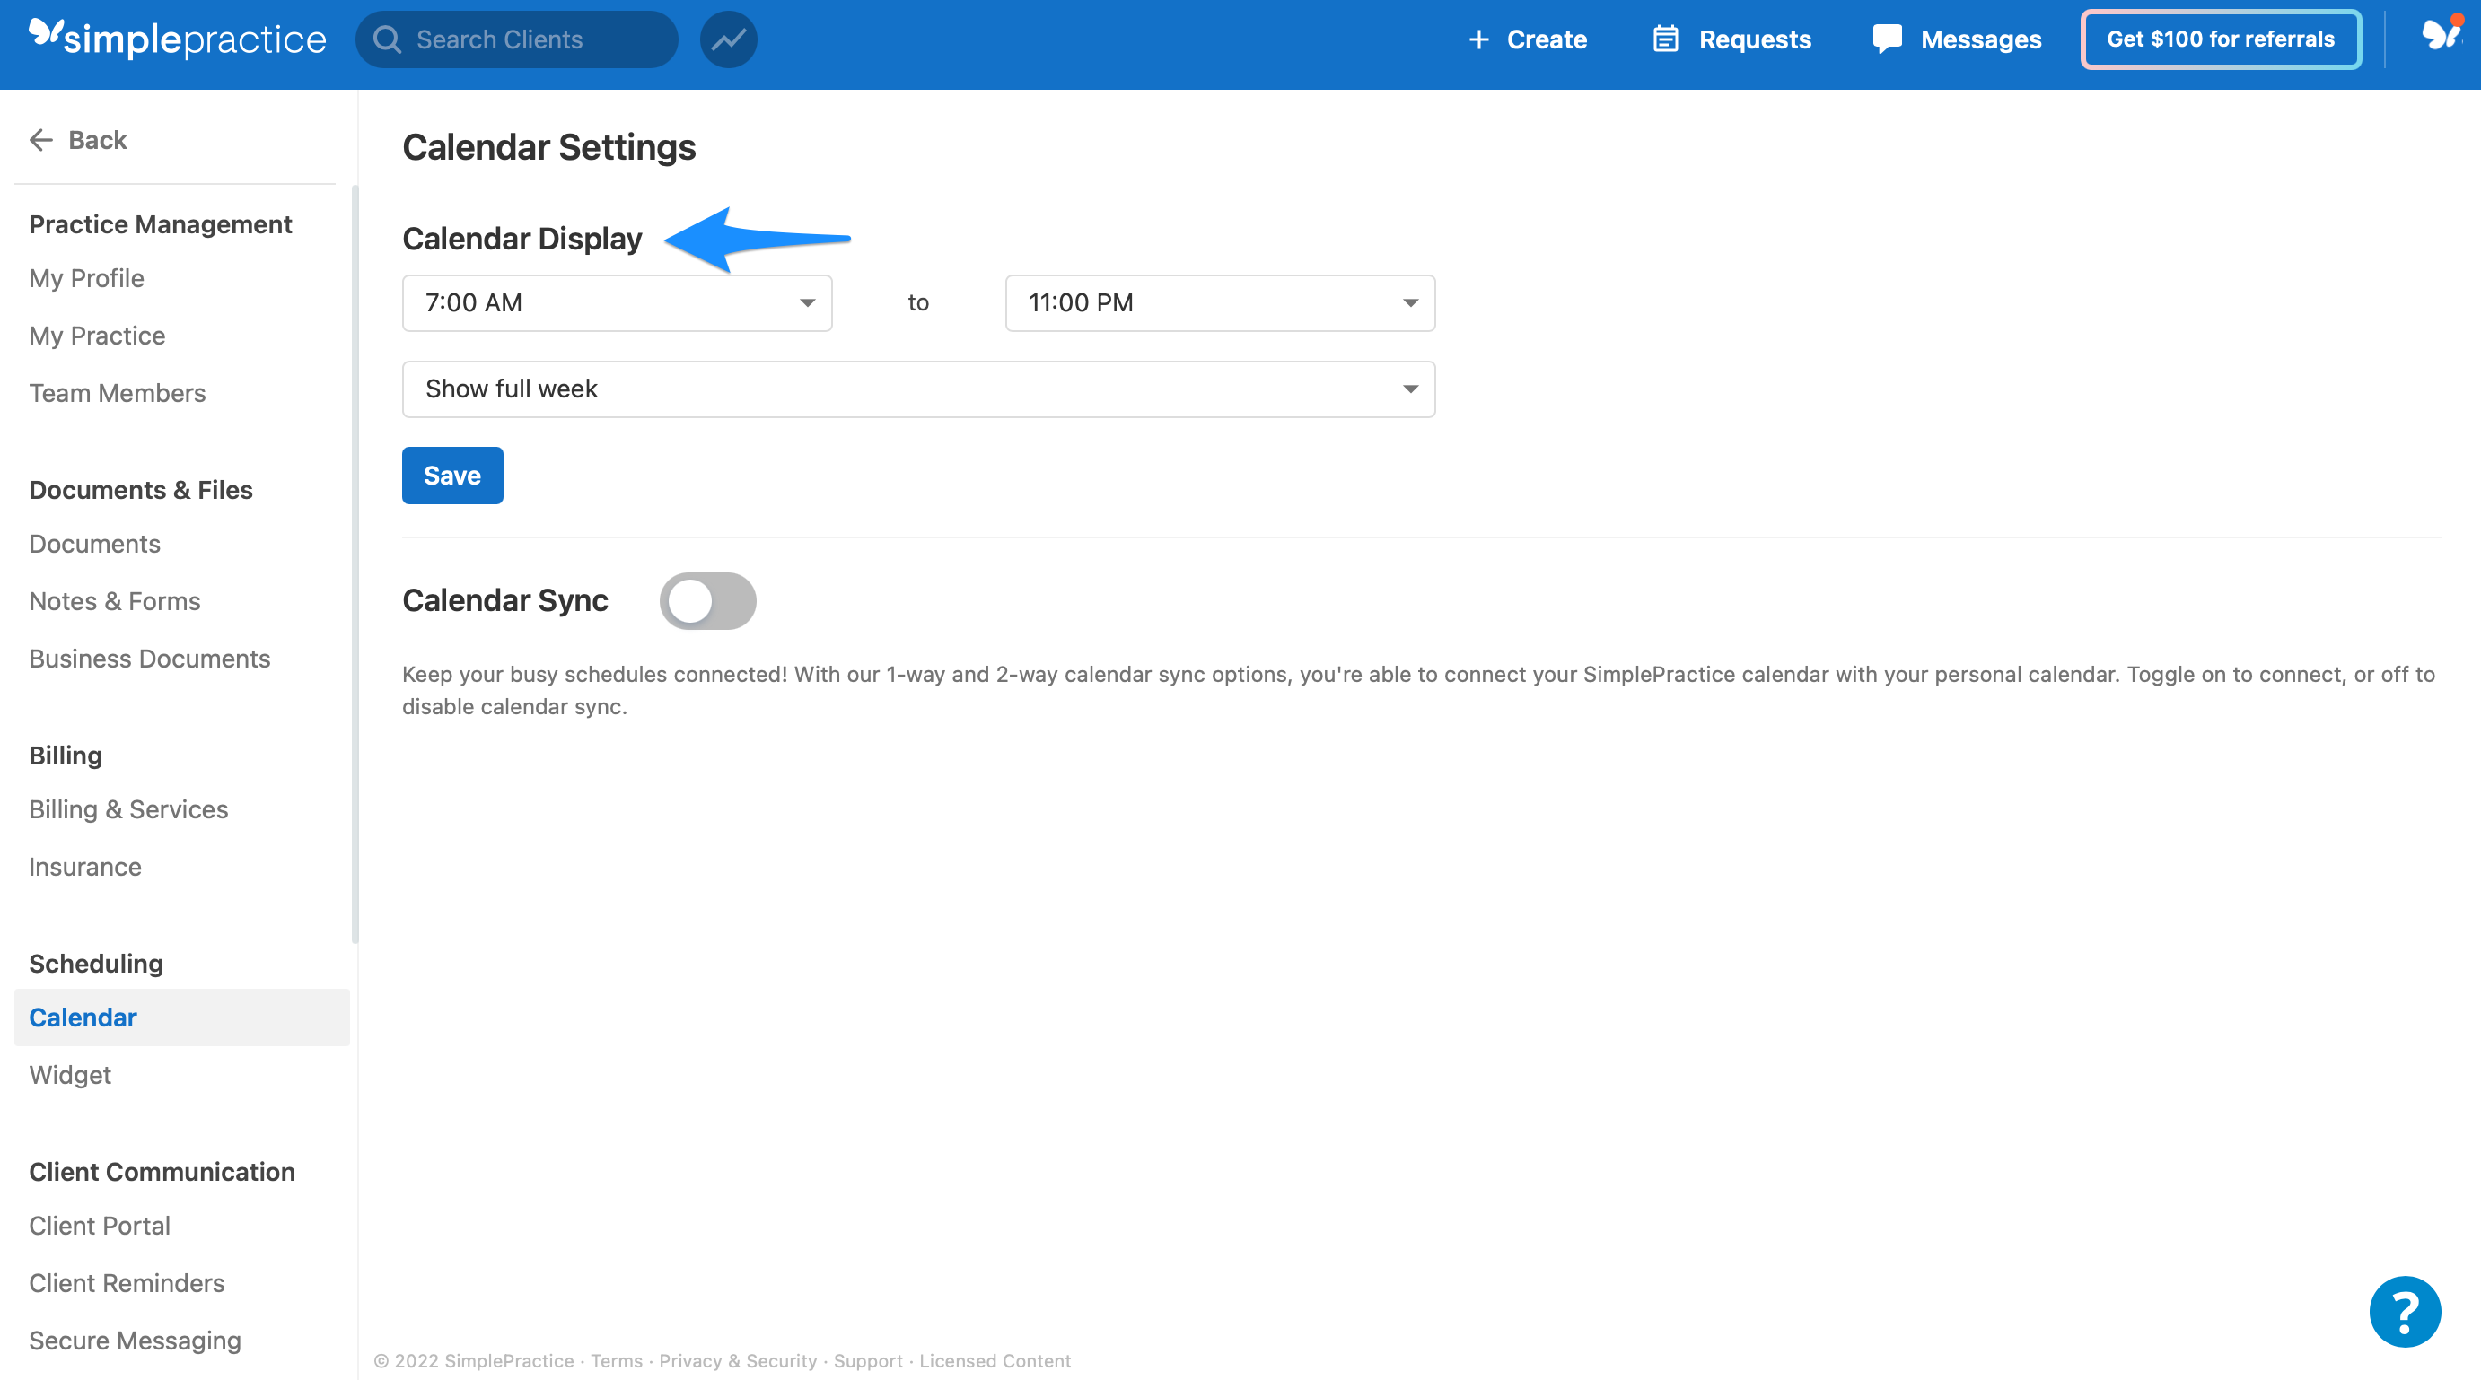Click the Practice Management heading

tap(160, 224)
